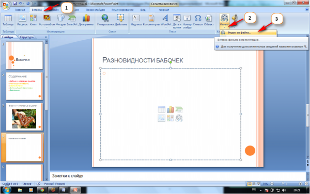
Task: Click zoom in plus button
Action: (301, 184)
